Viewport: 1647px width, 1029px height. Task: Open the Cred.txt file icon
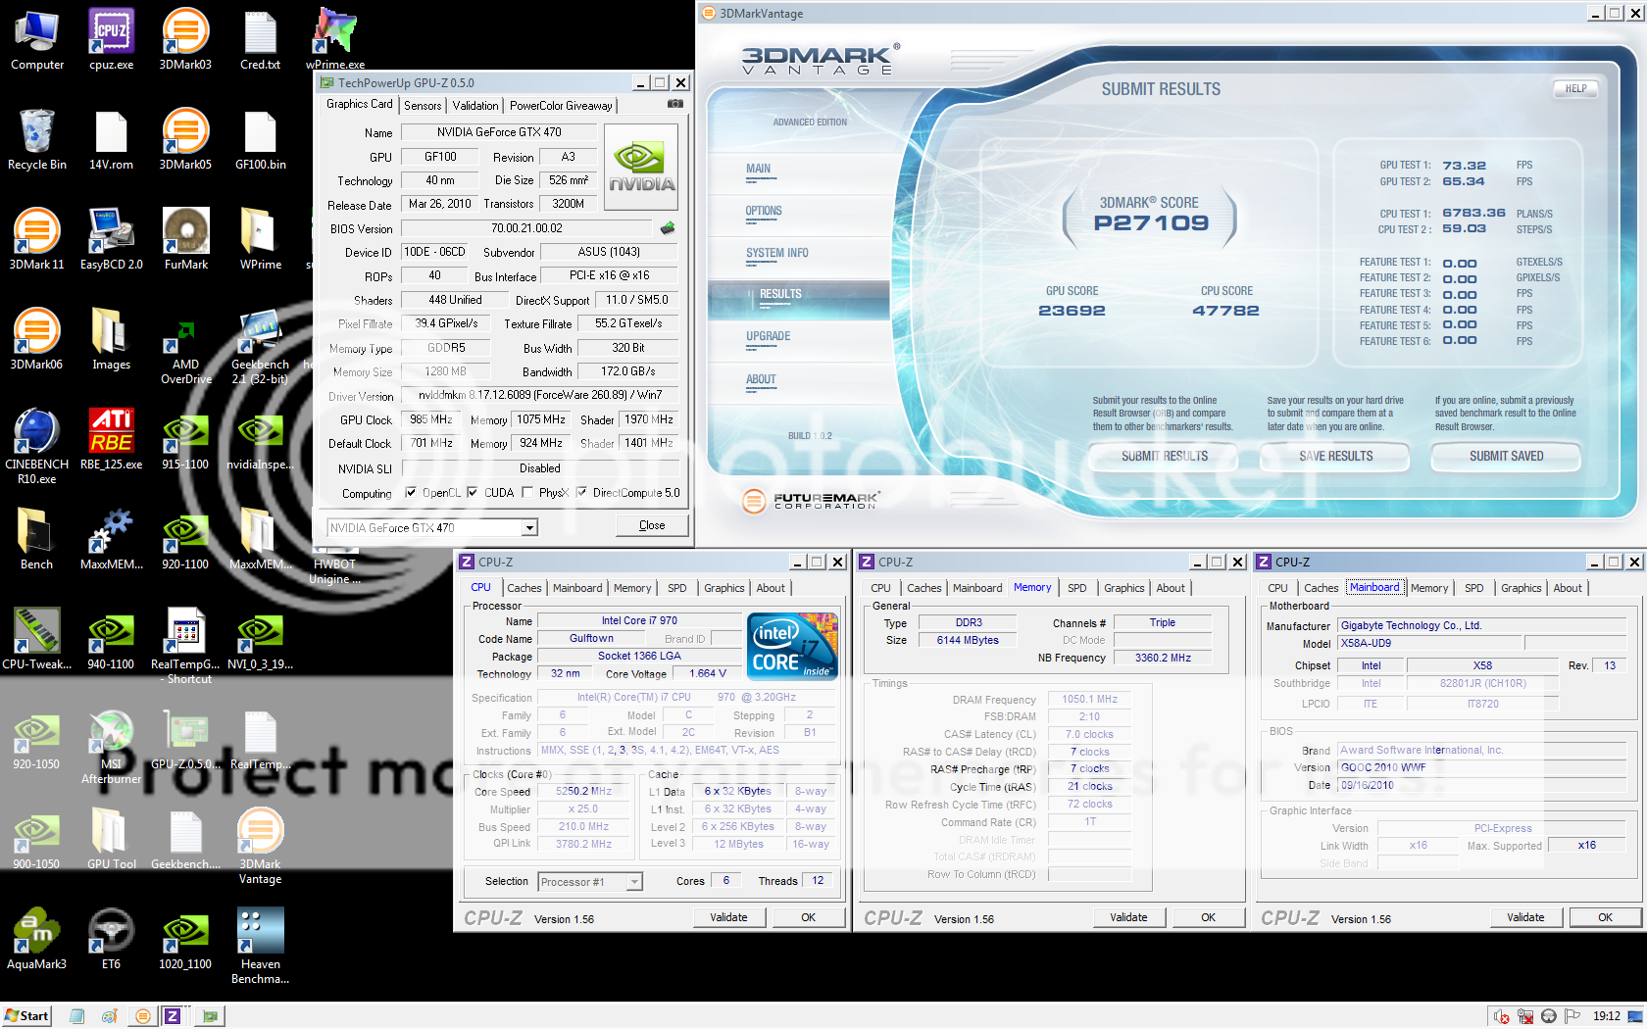pos(260,39)
